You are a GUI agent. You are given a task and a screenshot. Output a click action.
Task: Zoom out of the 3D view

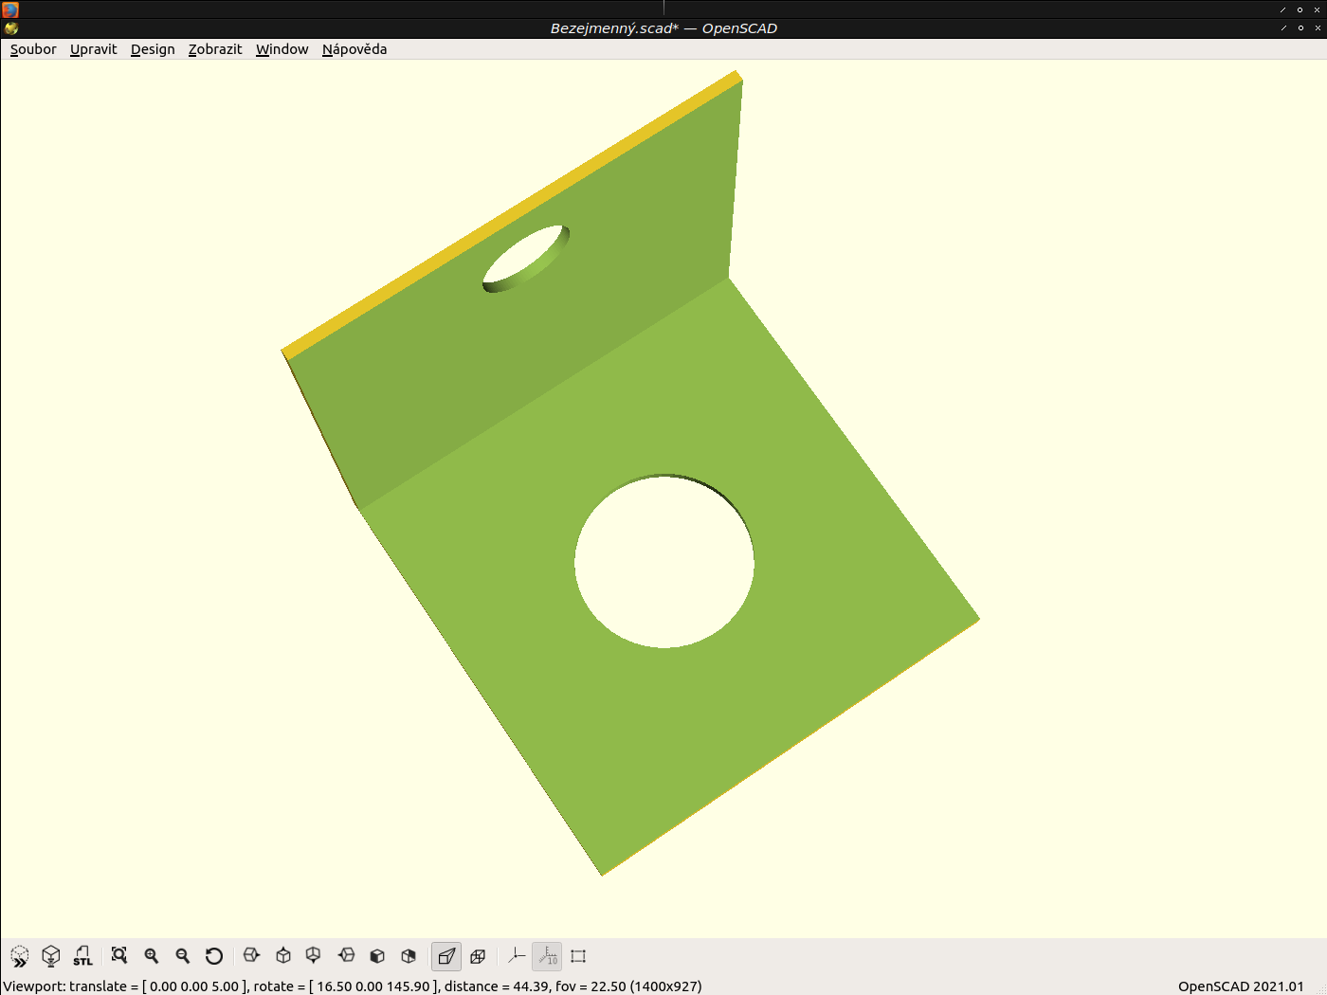tap(183, 956)
